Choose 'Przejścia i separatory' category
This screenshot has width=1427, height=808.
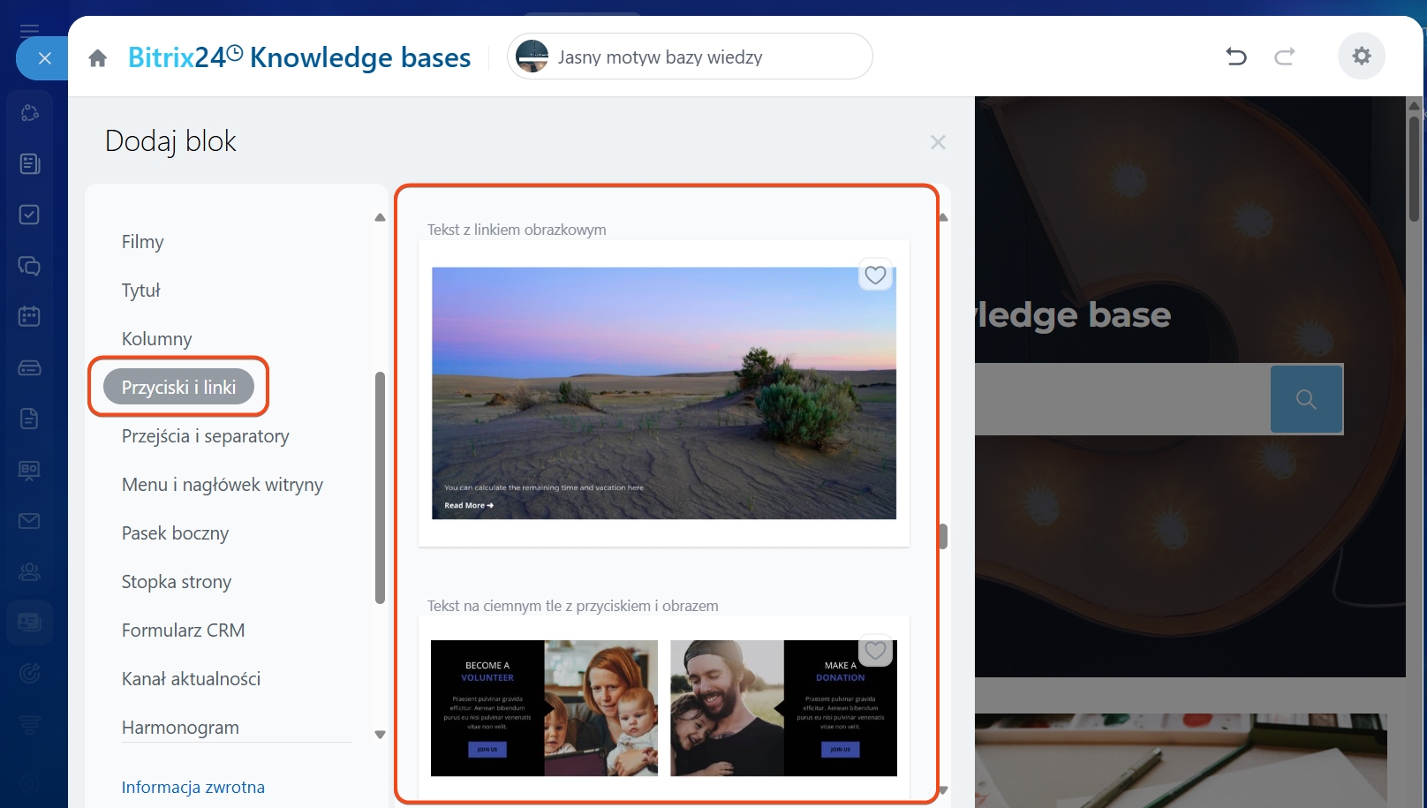click(205, 436)
